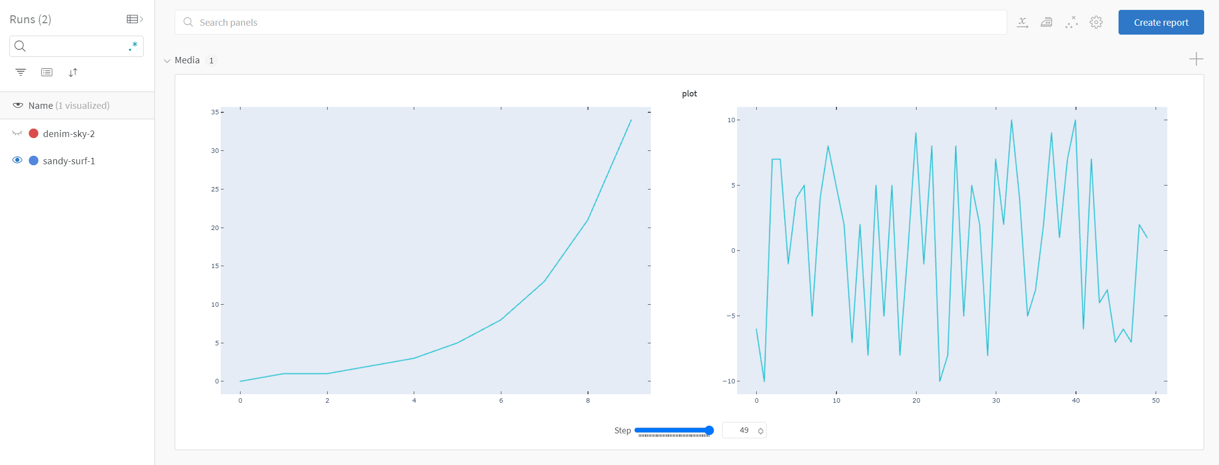Click the Runs (2) header
Screen dimensions: 1219x465
tap(31, 19)
